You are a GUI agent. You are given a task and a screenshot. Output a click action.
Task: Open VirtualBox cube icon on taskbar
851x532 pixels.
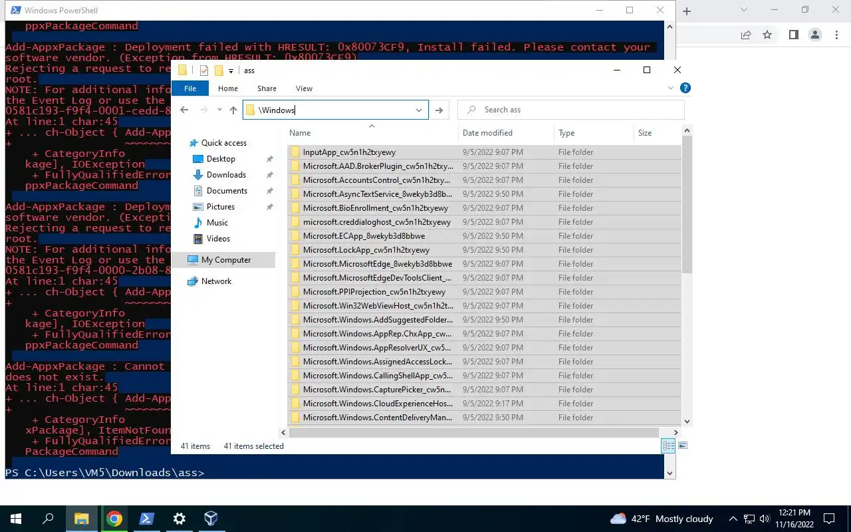[211, 519]
